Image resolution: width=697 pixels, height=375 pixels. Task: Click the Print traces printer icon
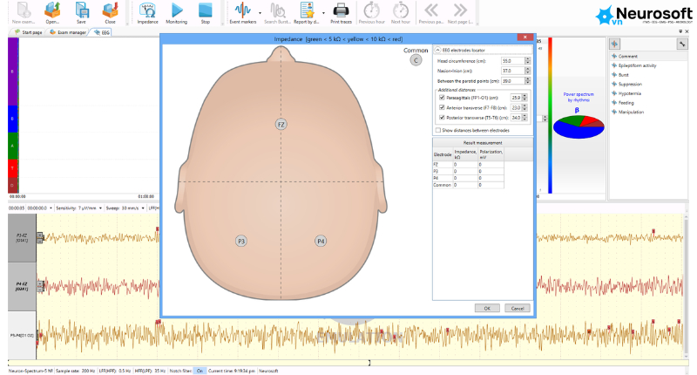(x=341, y=12)
